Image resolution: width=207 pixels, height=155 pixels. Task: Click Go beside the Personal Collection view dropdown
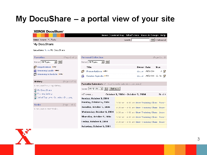(x=107, y=62)
